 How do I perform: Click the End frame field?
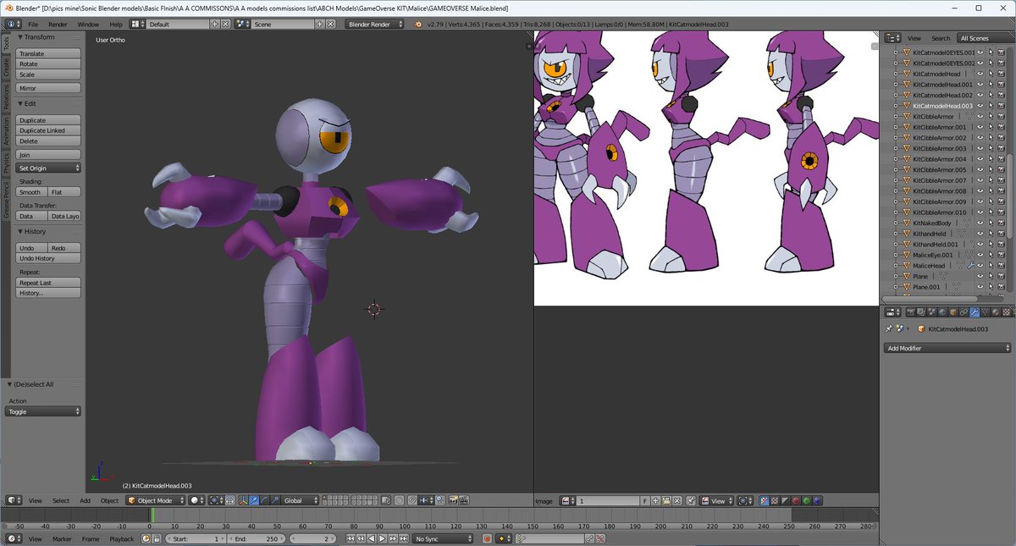point(257,538)
